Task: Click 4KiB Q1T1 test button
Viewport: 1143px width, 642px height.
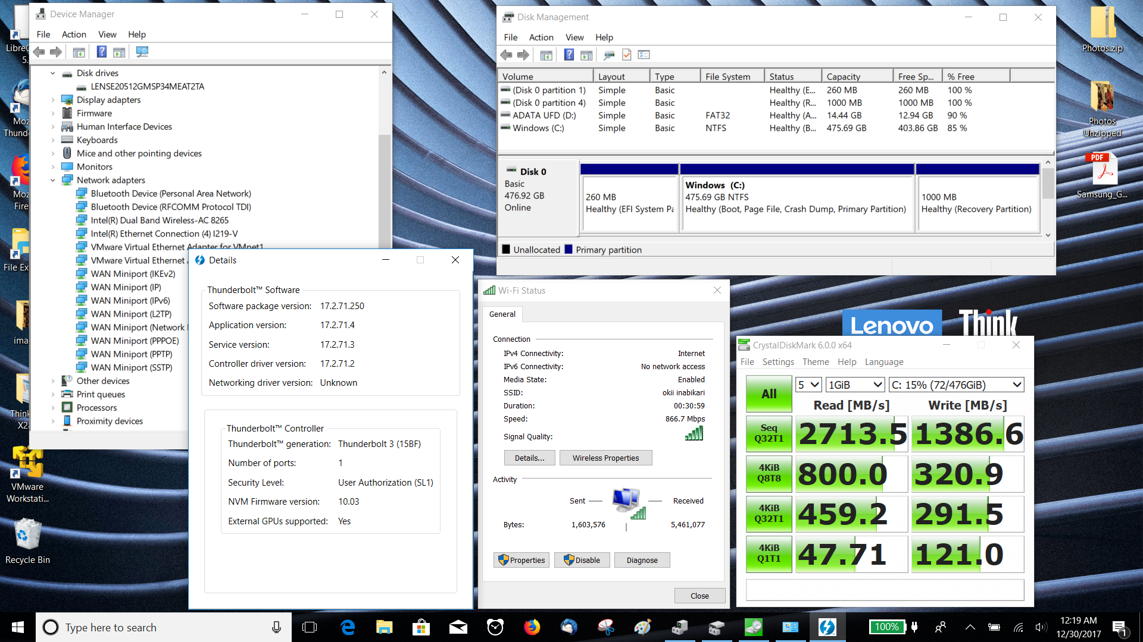Action: click(x=769, y=554)
